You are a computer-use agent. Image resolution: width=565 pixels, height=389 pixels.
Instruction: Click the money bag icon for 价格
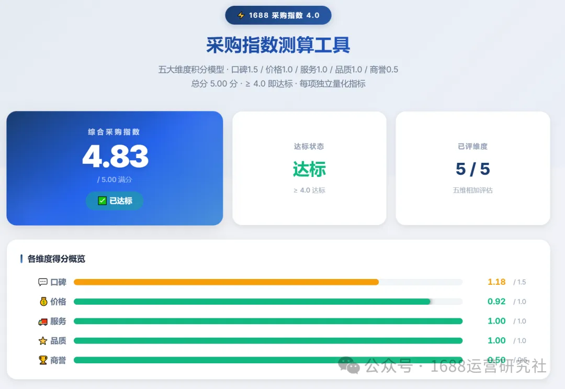point(43,302)
